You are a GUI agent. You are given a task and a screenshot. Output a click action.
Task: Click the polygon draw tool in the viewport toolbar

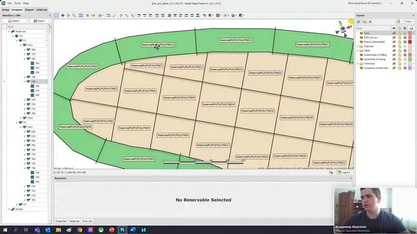(109, 16)
